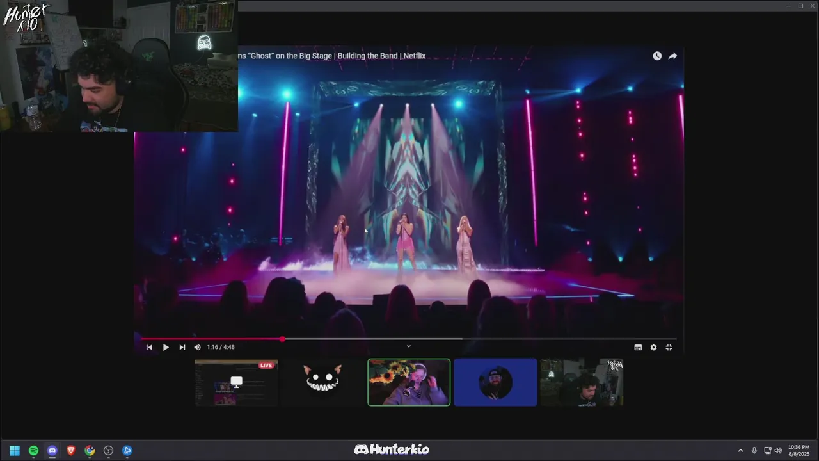Click the 1:16 / 4:48 time display
The image size is (819, 461).
221,347
